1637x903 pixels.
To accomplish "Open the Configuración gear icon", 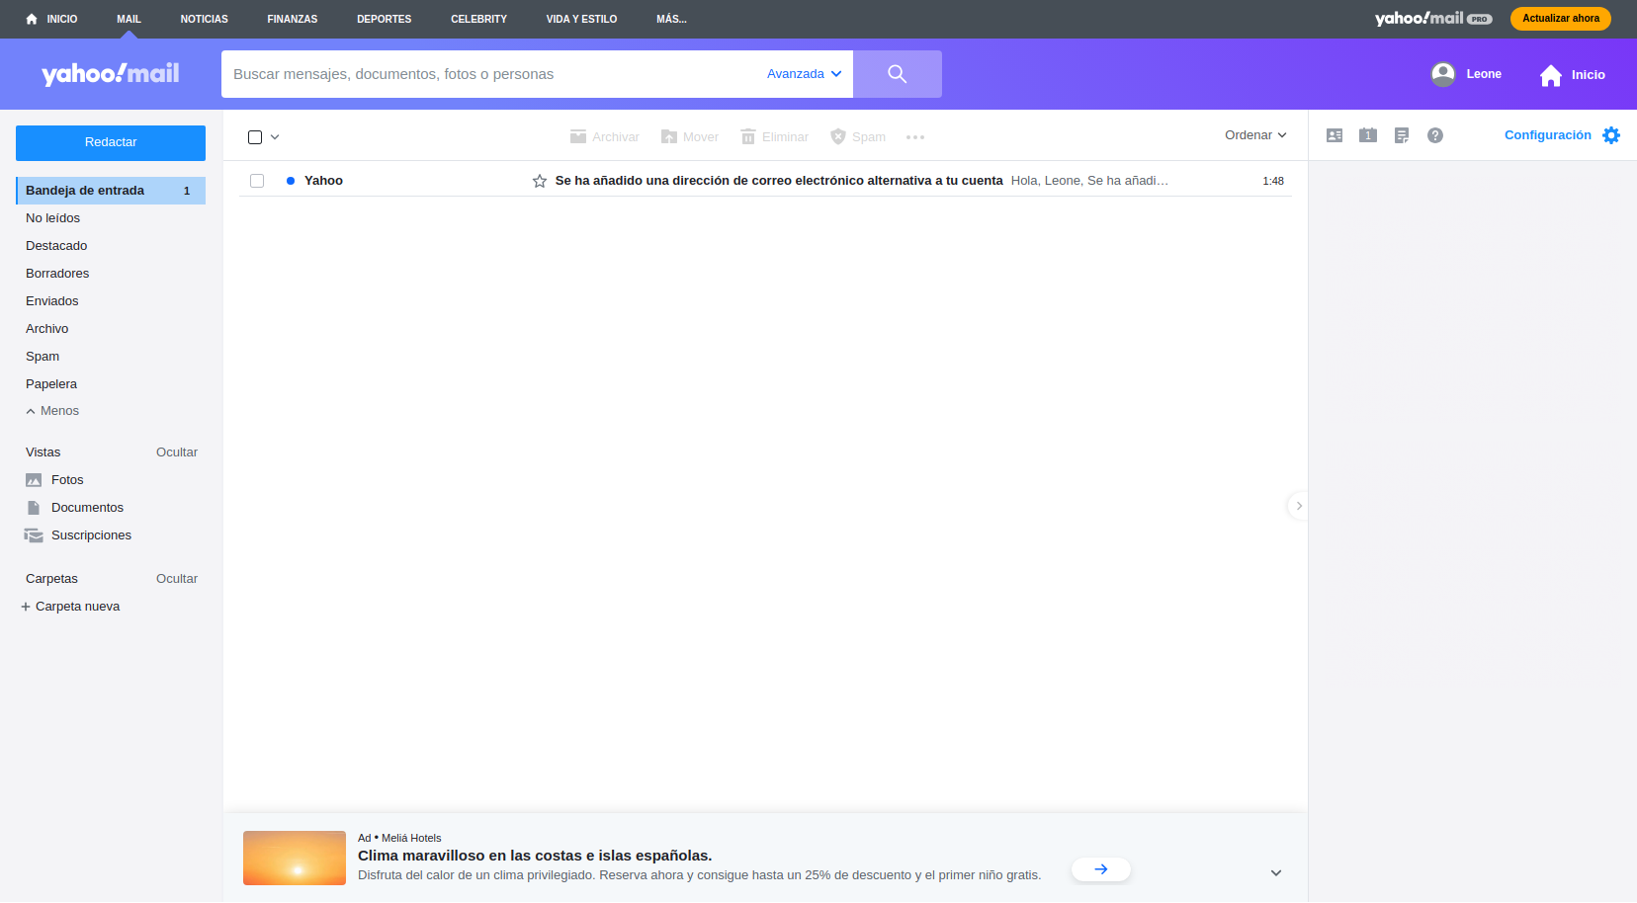I will pos(1611,135).
